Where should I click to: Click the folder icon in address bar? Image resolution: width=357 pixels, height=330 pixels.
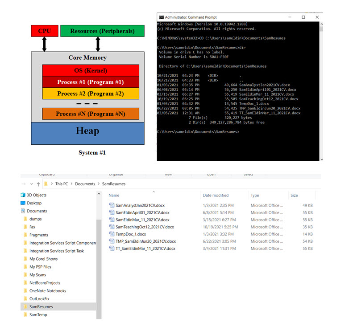46,184
